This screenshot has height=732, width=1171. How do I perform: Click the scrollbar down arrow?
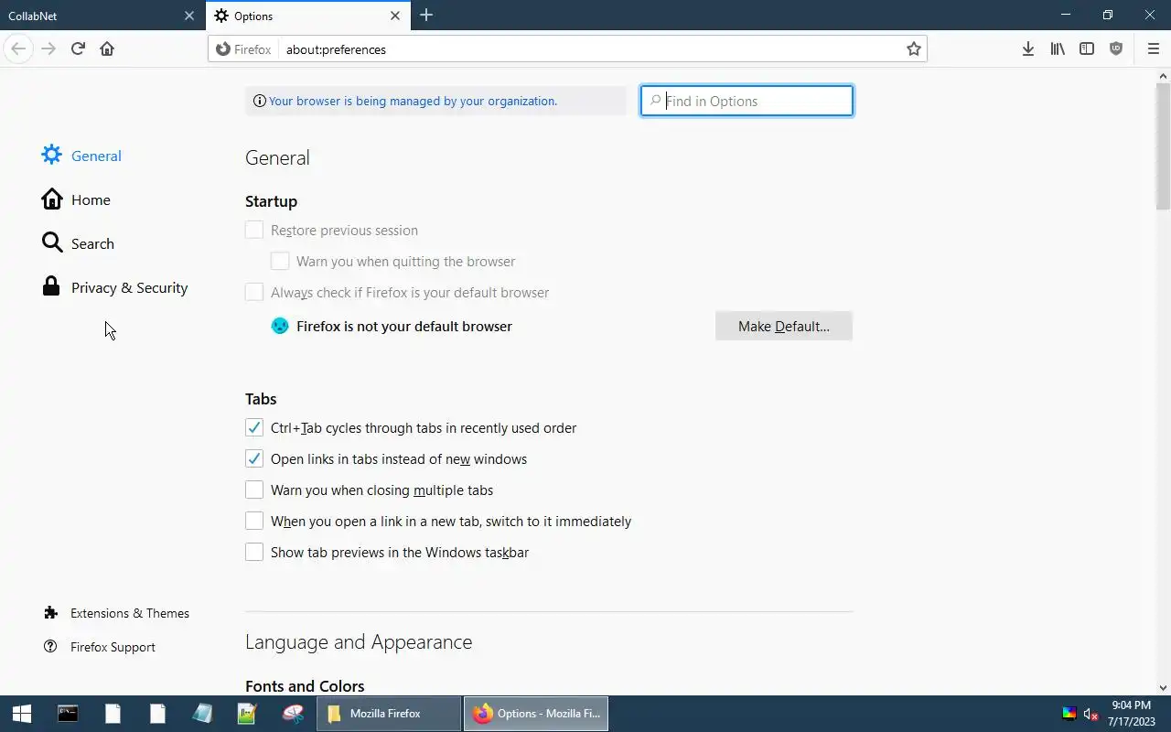click(x=1163, y=688)
